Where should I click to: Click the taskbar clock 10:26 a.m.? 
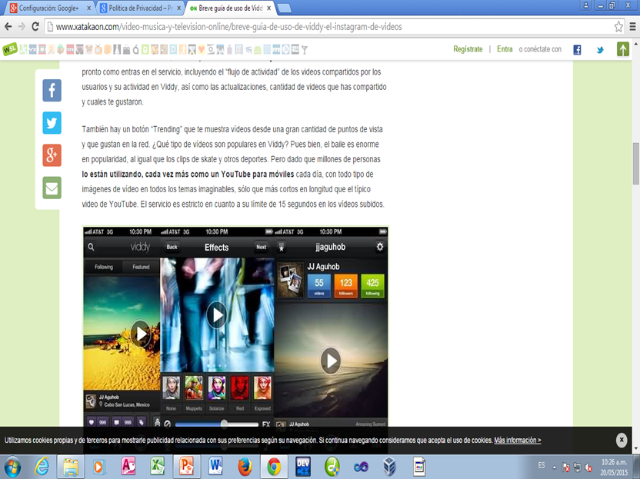[614, 462]
